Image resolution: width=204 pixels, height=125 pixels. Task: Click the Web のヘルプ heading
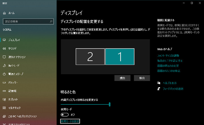click(165, 49)
